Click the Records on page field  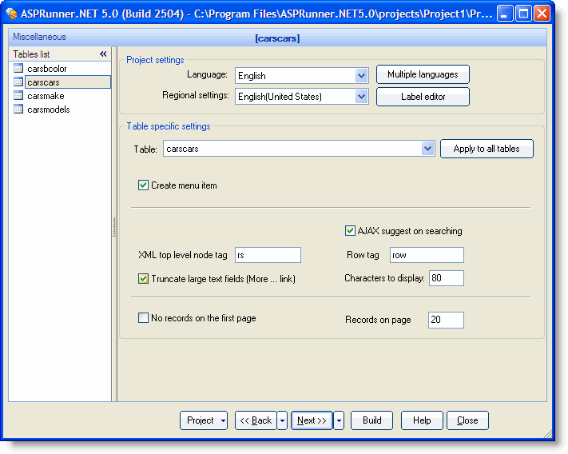coord(446,320)
